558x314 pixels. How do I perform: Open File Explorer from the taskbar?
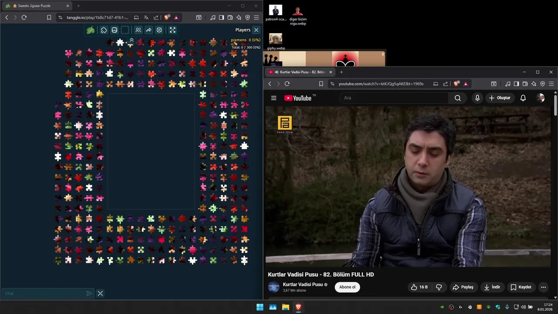pyautogui.click(x=286, y=307)
